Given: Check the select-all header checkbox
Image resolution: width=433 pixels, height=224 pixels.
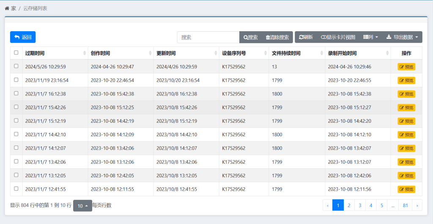Looking at the screenshot, I should pos(16,53).
